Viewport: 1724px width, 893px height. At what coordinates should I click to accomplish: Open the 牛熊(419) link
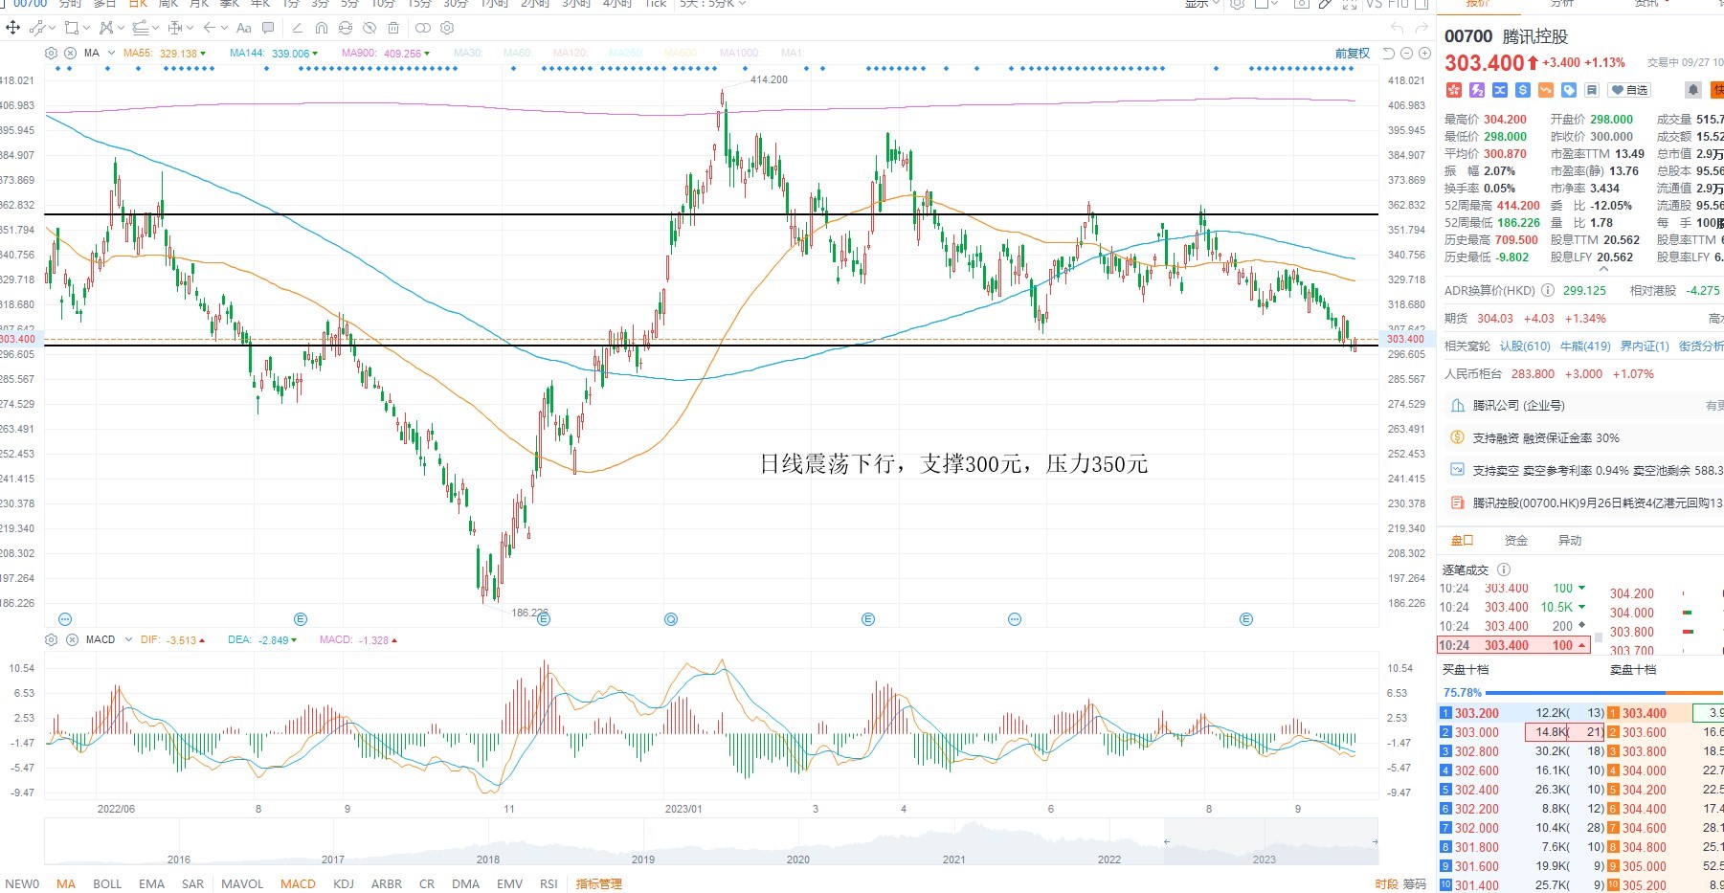[x=1585, y=346]
